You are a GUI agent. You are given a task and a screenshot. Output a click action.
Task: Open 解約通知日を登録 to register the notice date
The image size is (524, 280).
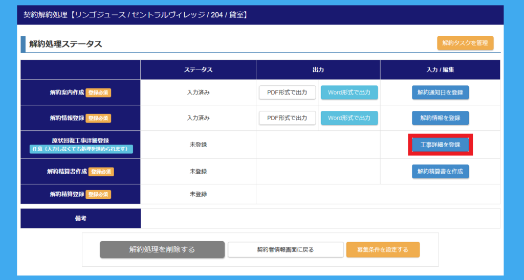pos(440,92)
